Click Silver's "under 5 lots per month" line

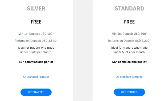[36, 52]
